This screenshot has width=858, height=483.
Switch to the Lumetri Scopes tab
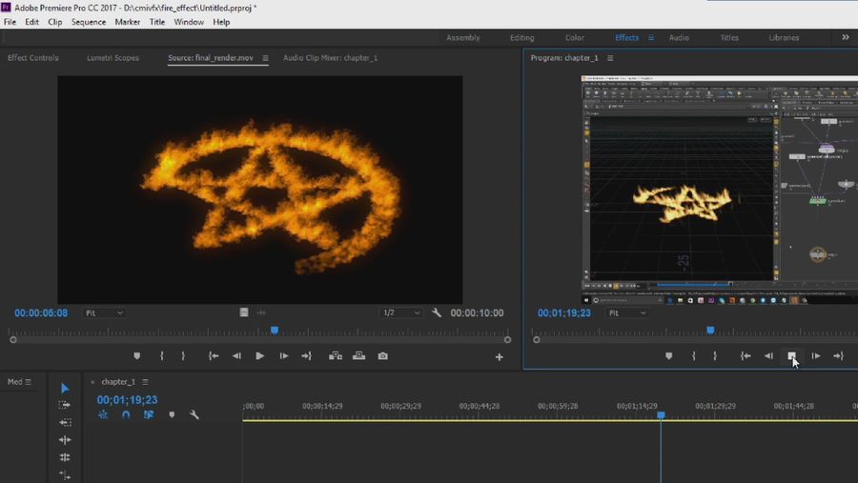112,58
